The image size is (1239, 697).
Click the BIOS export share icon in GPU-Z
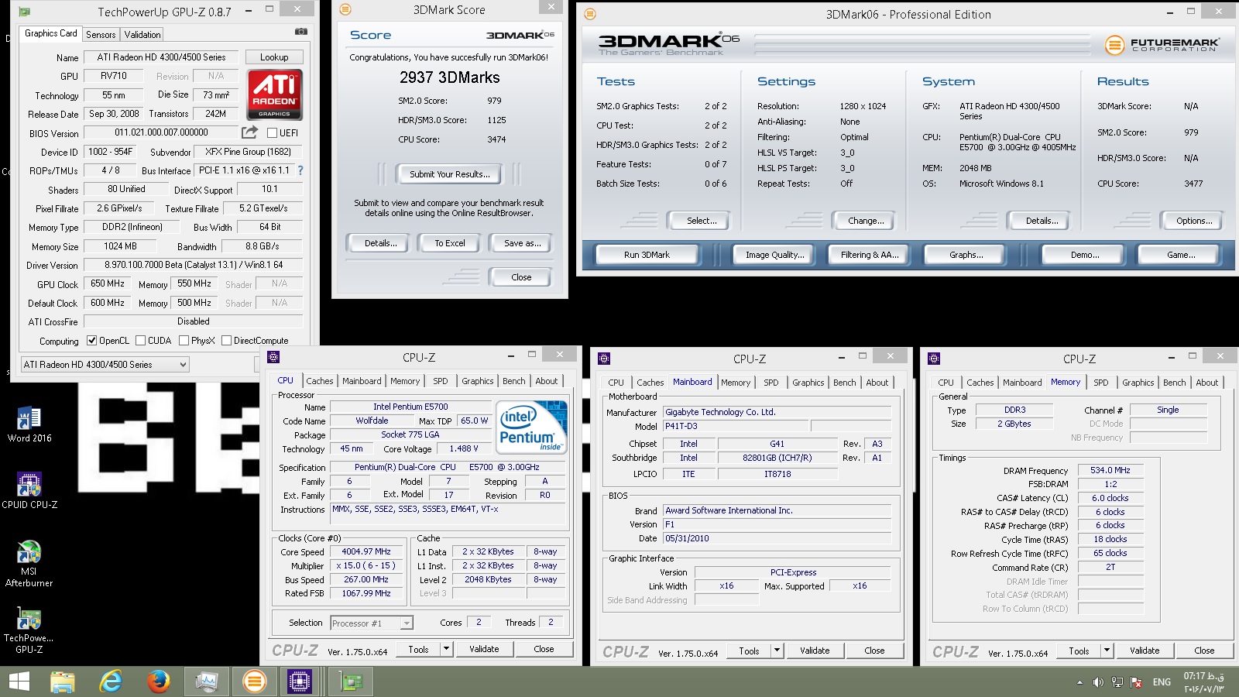(x=249, y=132)
